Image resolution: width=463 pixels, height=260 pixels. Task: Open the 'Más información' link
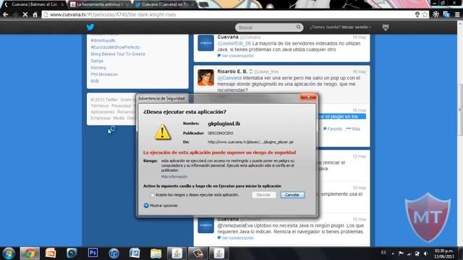[174, 176]
